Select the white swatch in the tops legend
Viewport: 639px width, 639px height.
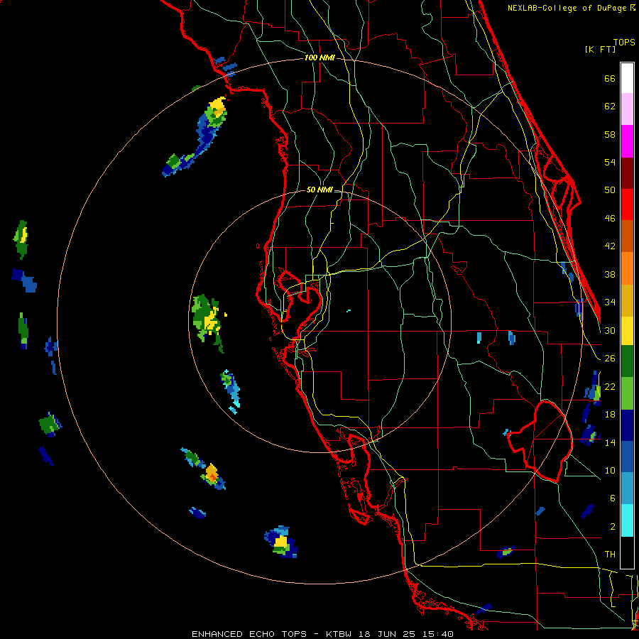(x=627, y=78)
